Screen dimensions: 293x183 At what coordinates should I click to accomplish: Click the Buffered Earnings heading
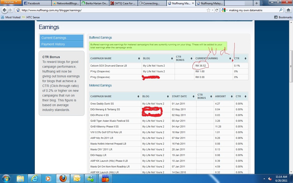[100, 37]
